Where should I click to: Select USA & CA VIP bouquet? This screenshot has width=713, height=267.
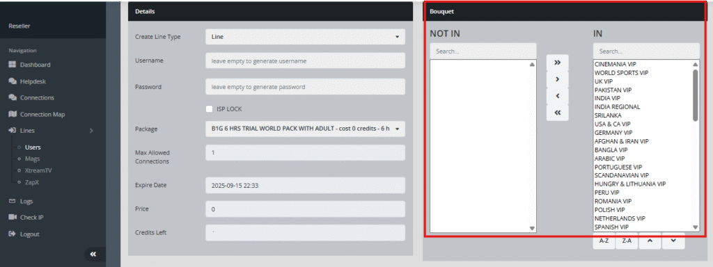point(613,124)
